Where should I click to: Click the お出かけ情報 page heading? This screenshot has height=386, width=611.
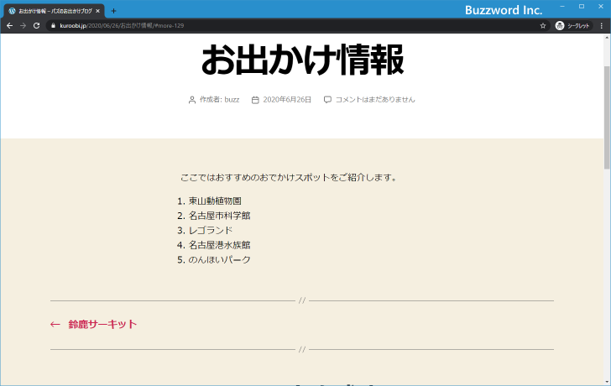pos(302,60)
